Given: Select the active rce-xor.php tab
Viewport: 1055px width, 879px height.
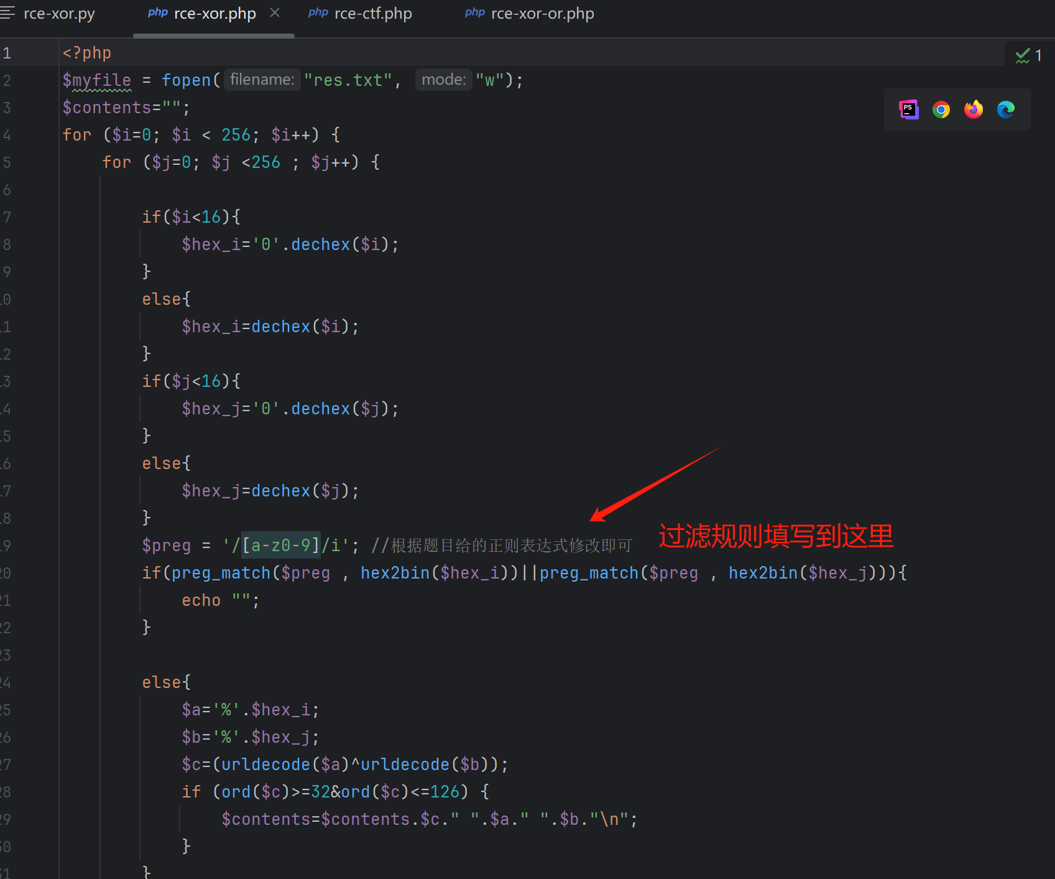Looking at the screenshot, I should pos(214,14).
